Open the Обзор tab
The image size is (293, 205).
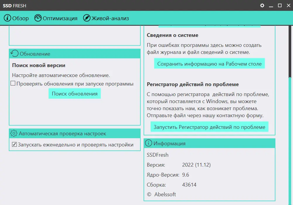coord(16,18)
